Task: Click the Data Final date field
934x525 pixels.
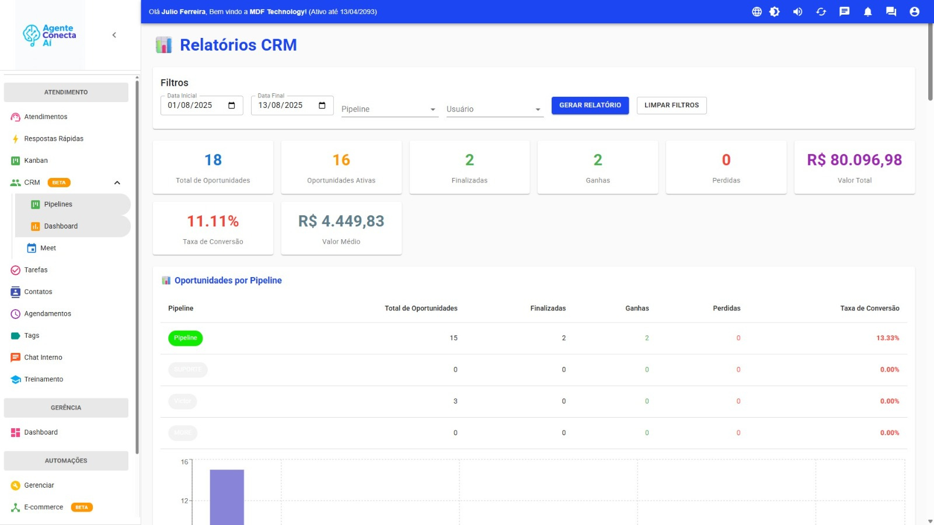Action: tap(292, 106)
